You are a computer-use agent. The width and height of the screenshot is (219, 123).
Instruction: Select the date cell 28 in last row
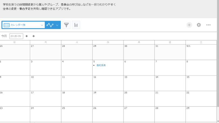pos(170,114)
